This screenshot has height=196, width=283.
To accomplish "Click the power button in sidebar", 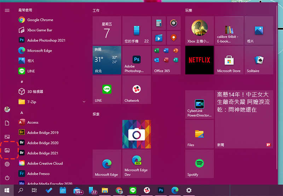I will tap(7, 178).
